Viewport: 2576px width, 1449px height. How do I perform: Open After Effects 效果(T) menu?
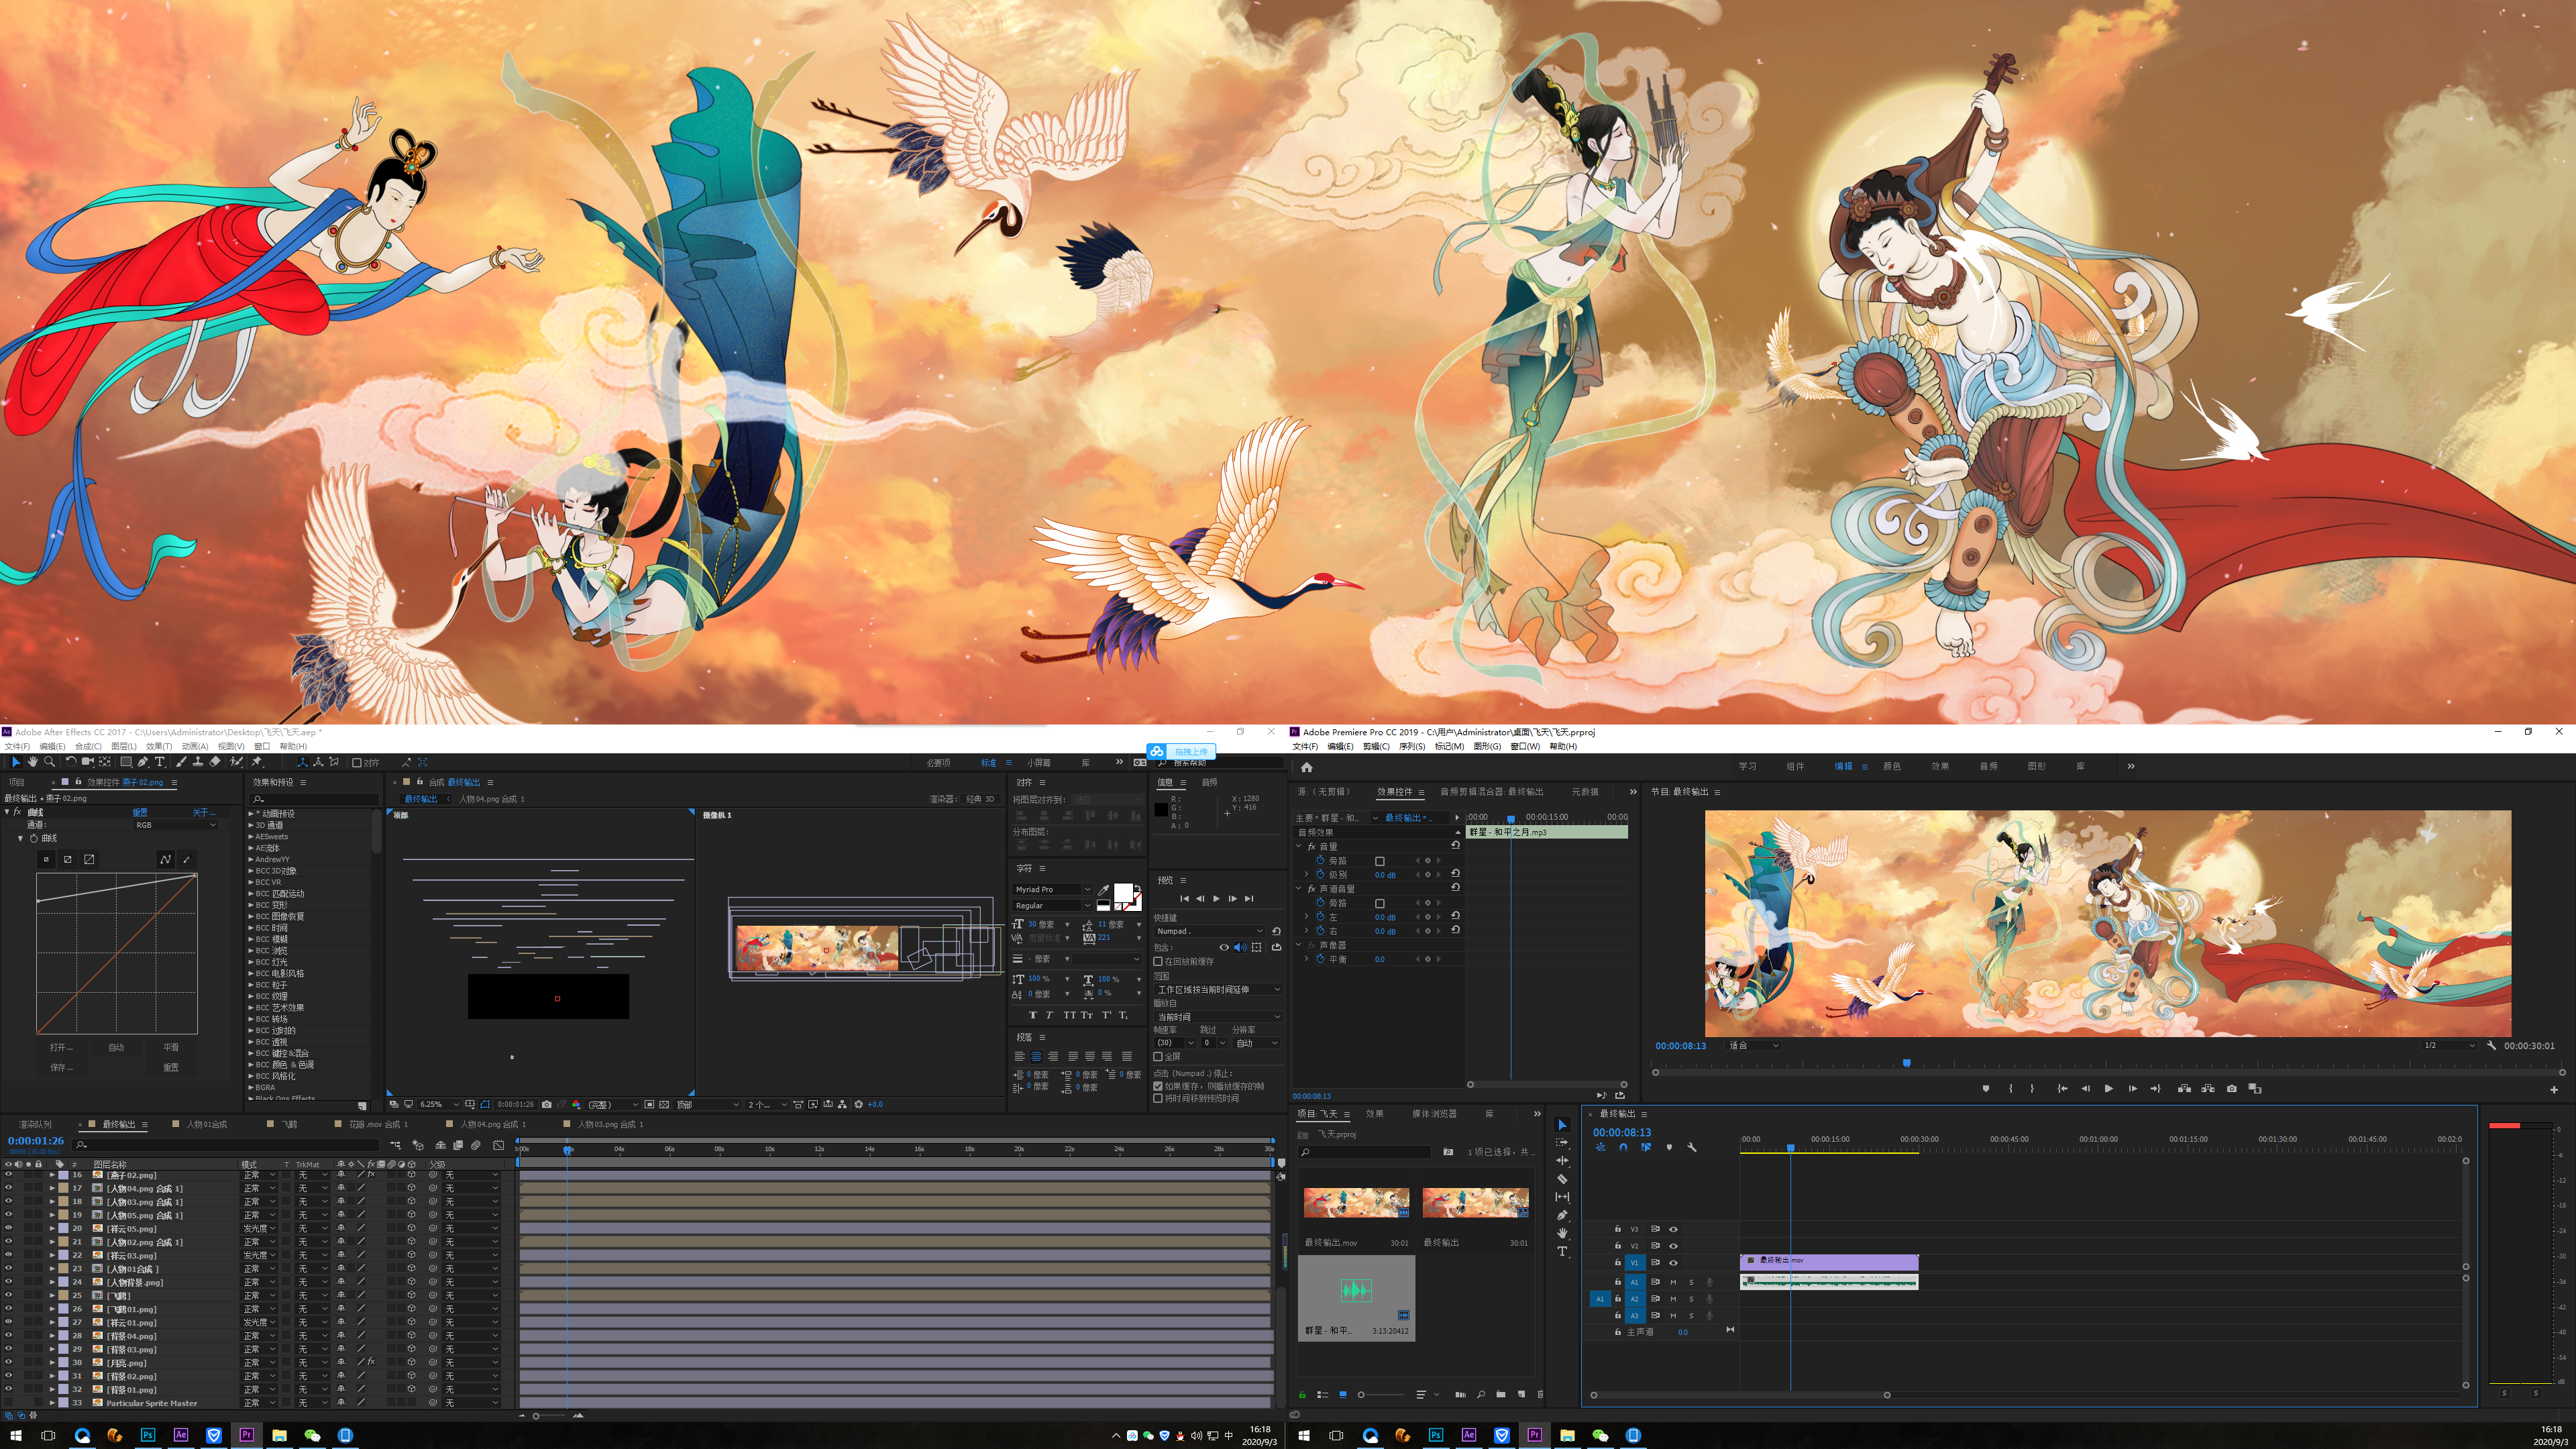pos(159,746)
